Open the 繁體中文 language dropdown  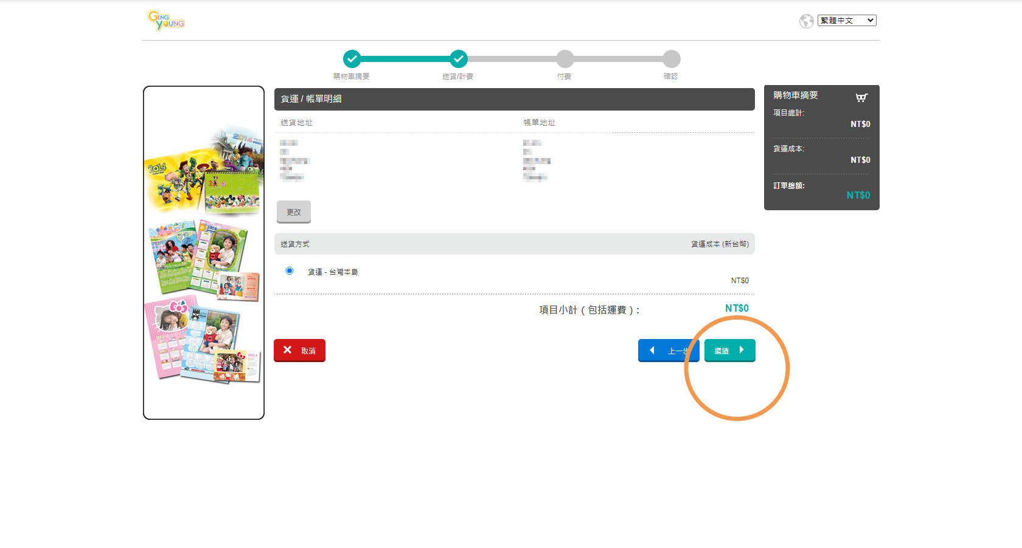(x=847, y=21)
